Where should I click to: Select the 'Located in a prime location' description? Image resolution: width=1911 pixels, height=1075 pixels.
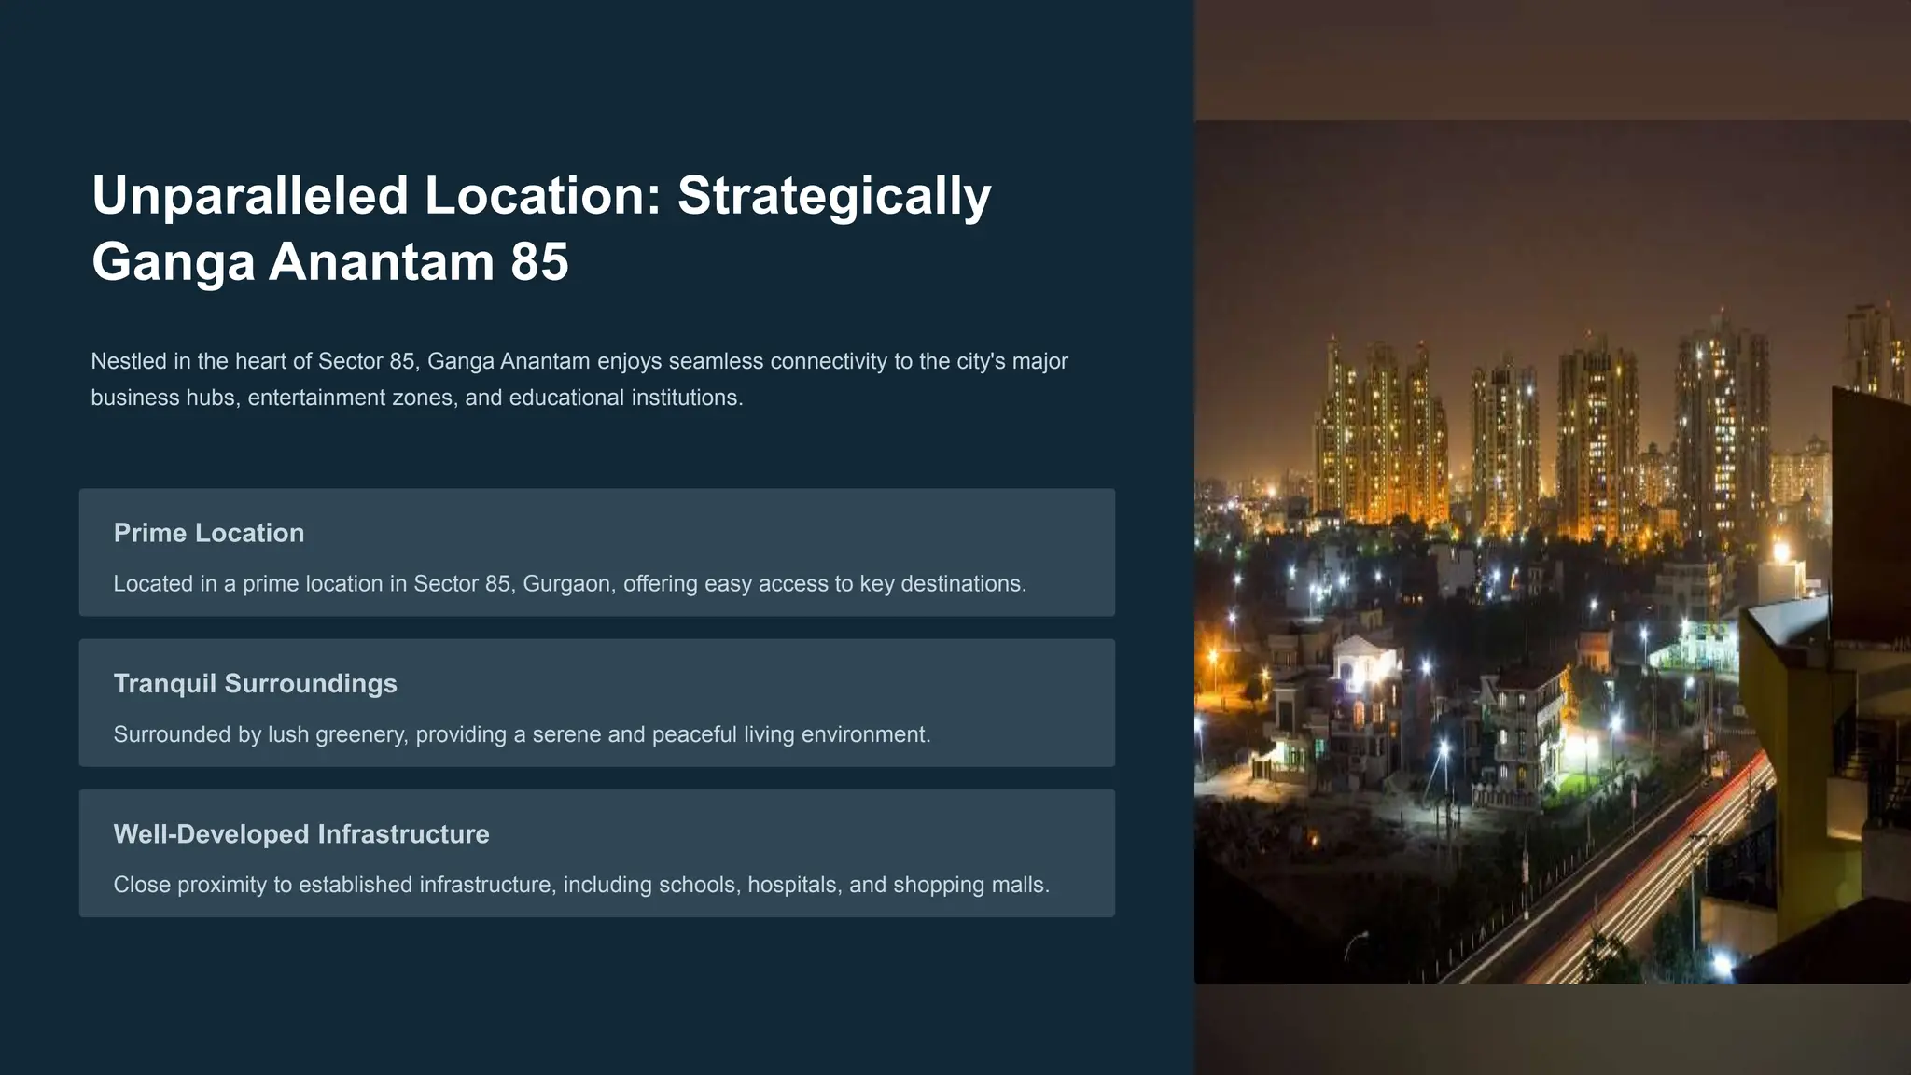click(569, 584)
